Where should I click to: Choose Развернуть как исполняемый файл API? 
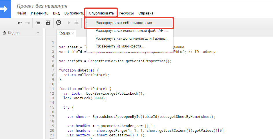click(x=131, y=30)
